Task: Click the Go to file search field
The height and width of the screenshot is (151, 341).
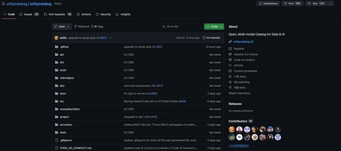Action: tap(181, 27)
